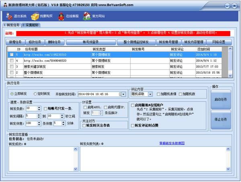
Task: Click 转发失败列表 scroll down arrow
Action: pyautogui.click(x=228, y=169)
